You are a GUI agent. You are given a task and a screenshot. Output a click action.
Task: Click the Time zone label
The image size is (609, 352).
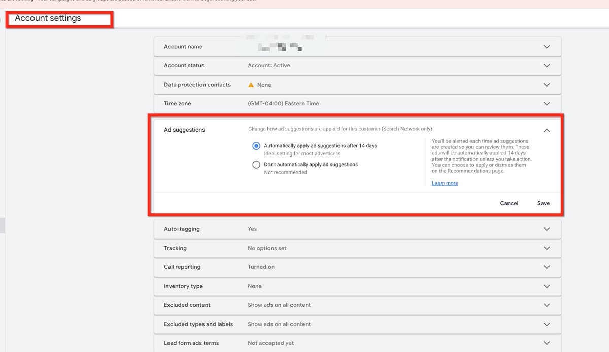click(x=178, y=104)
